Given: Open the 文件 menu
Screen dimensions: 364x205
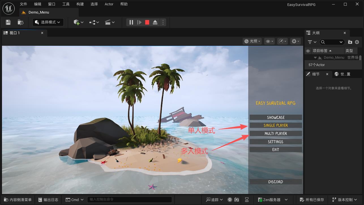Looking at the screenshot, I should coord(23,4).
